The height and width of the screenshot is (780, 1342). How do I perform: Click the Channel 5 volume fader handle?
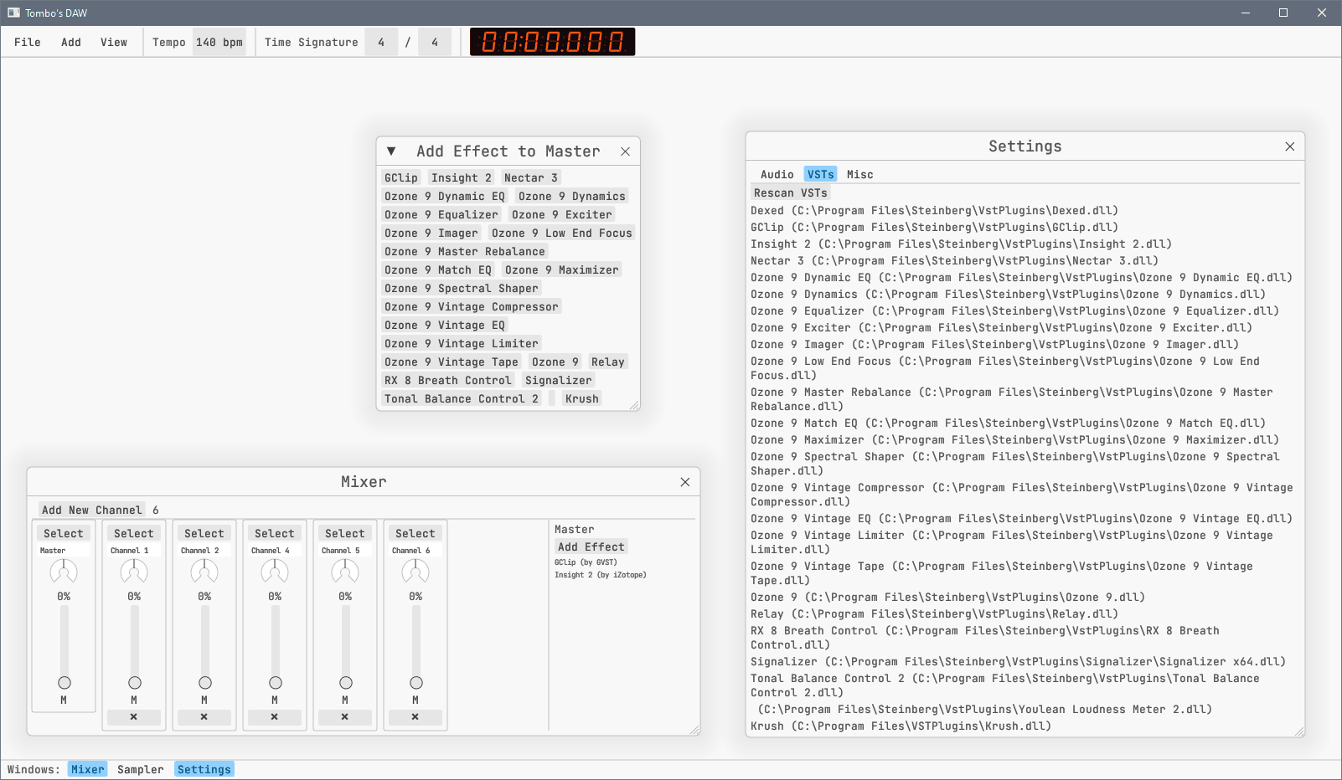point(346,683)
